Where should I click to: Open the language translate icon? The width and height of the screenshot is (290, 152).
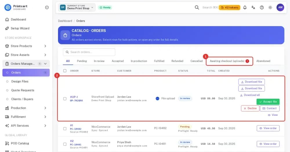pos(253,8)
